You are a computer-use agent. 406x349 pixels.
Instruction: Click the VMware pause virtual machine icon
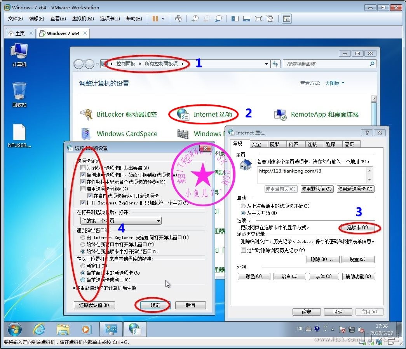155,19
